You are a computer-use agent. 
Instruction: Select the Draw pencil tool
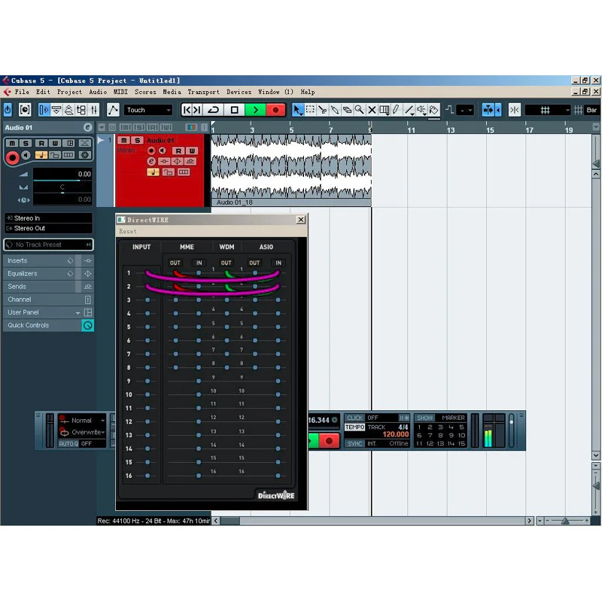(397, 110)
